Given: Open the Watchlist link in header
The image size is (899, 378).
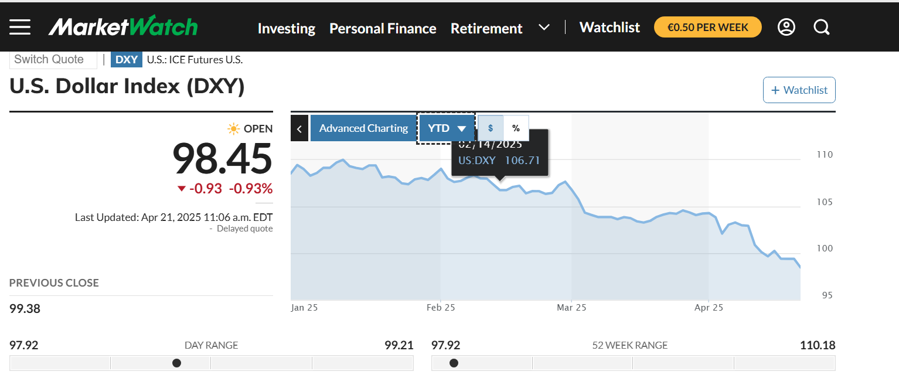Looking at the screenshot, I should [x=609, y=27].
